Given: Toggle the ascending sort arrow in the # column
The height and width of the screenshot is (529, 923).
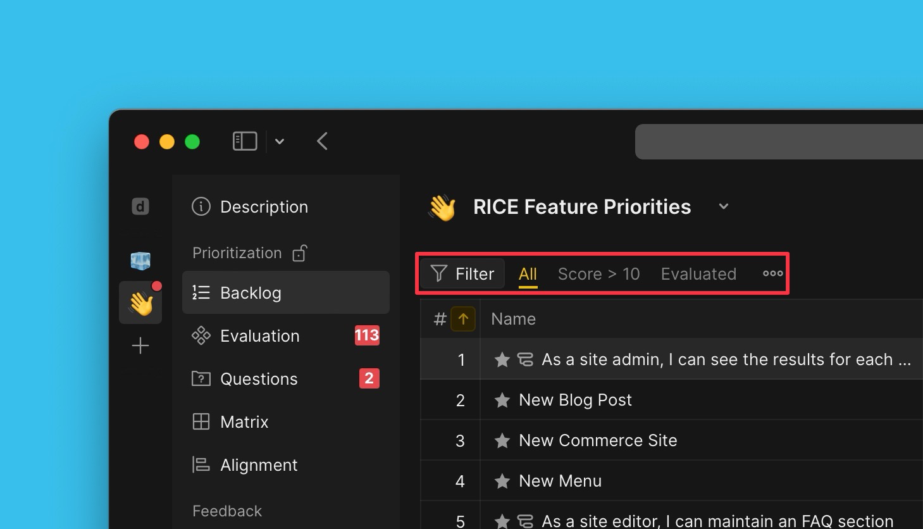Looking at the screenshot, I should 464,319.
